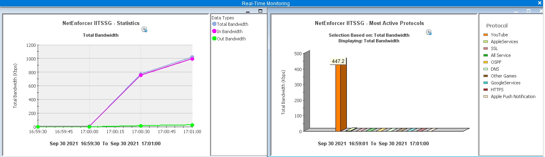Click the 17:00:45 x-axis label
The image size is (545, 157).
tap(167, 132)
